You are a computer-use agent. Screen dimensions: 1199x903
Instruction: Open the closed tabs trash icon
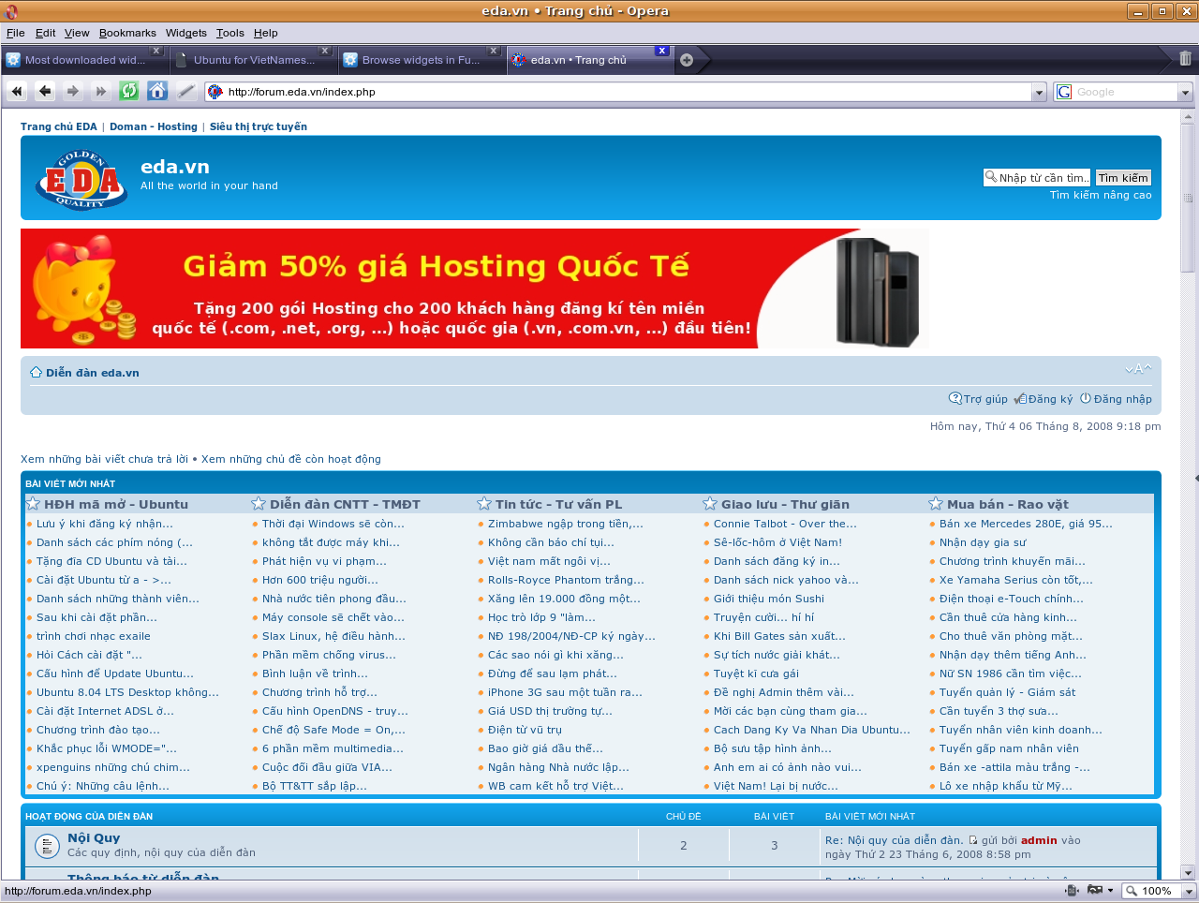tap(1185, 58)
